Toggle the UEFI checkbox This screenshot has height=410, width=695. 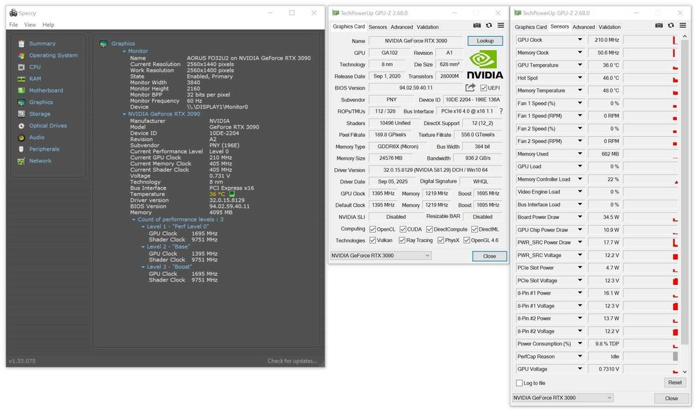click(484, 88)
